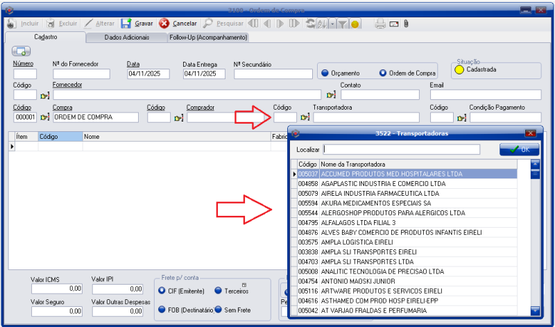555x327 pixels.
Task: Choose FOB (Destinatário) freight option
Action: [x=162, y=310]
